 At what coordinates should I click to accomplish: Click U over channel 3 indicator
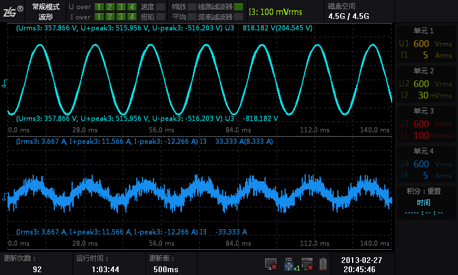pyautogui.click(x=121, y=7)
